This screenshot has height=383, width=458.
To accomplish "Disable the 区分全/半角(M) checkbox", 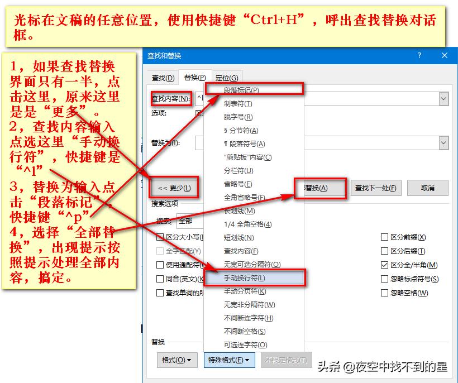I will (x=385, y=264).
